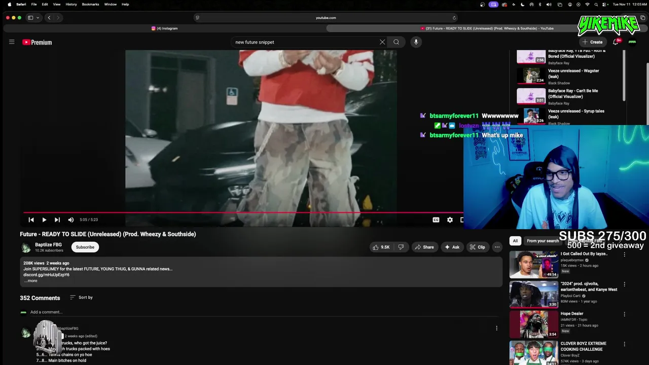Toggle closed captions in the player
Viewport: 649px width, 365px height.
(x=436, y=220)
